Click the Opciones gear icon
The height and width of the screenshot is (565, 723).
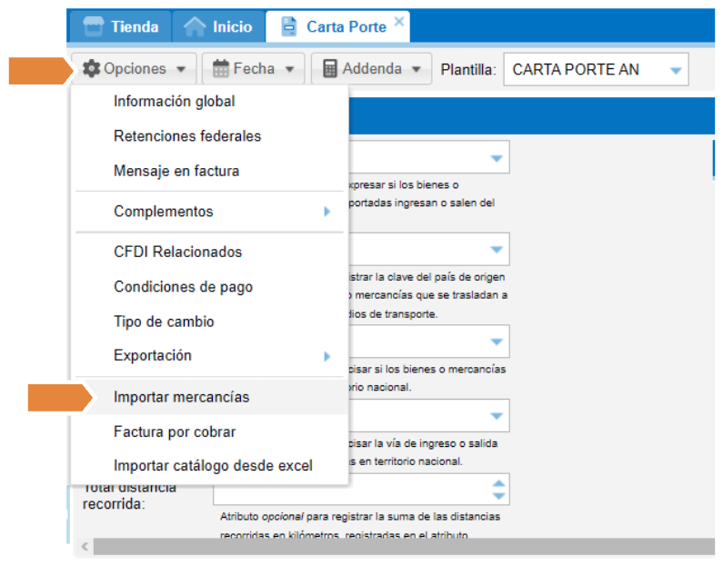coord(92,69)
